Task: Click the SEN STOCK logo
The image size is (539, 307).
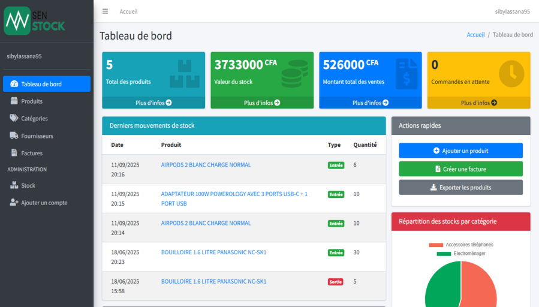Action: click(x=35, y=21)
